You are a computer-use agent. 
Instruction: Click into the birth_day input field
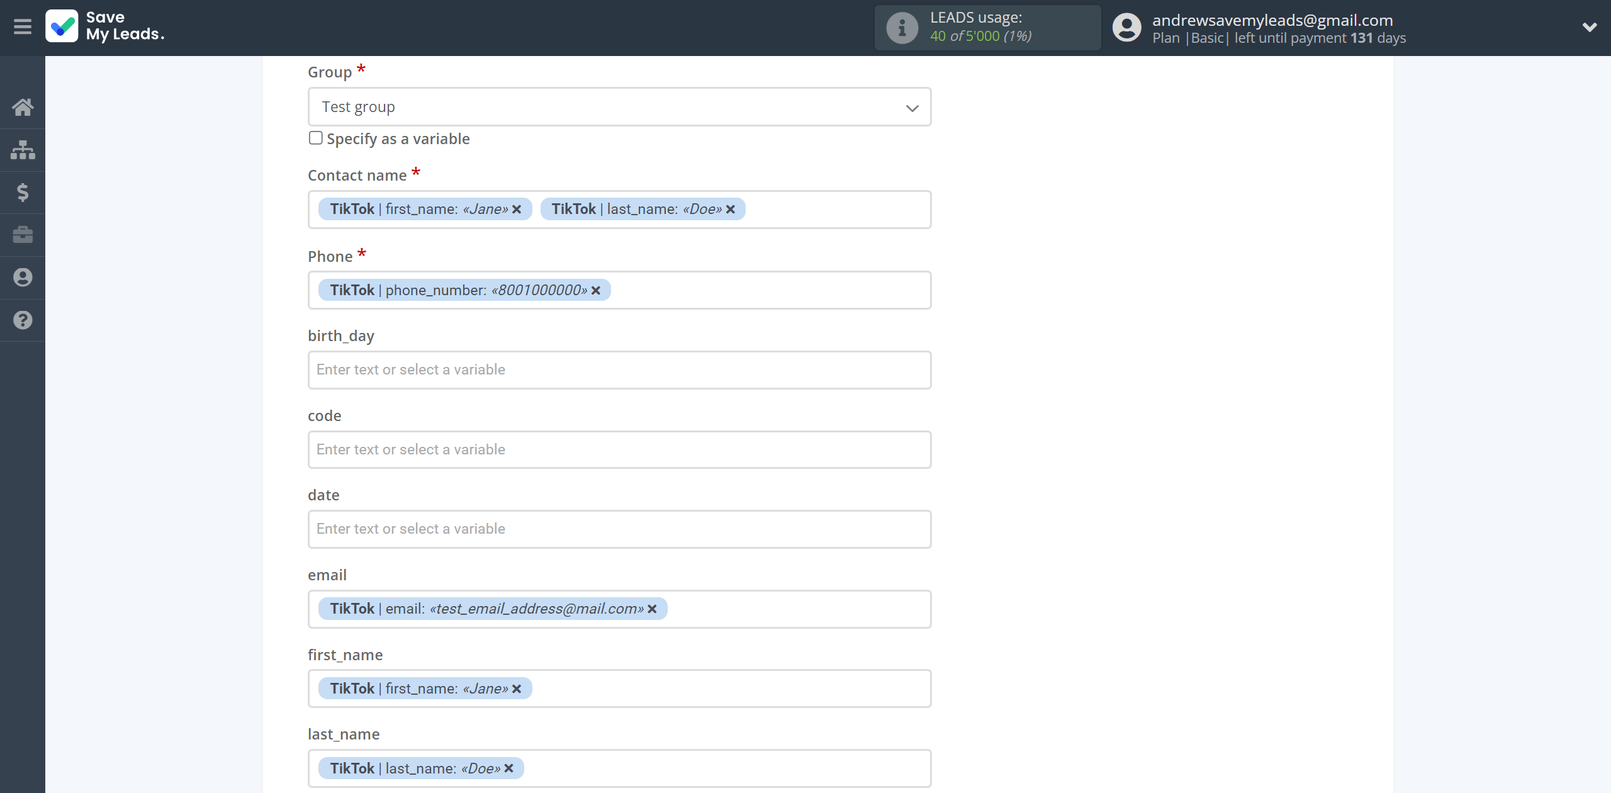(x=619, y=370)
